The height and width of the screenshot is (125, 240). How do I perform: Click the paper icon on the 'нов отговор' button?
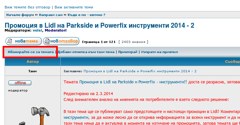coord(47,41)
